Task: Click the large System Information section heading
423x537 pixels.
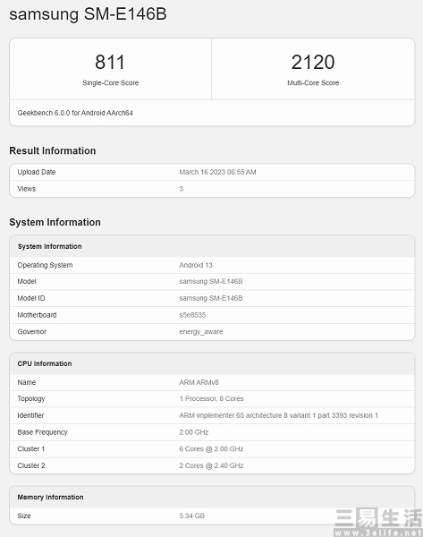Action: point(55,222)
